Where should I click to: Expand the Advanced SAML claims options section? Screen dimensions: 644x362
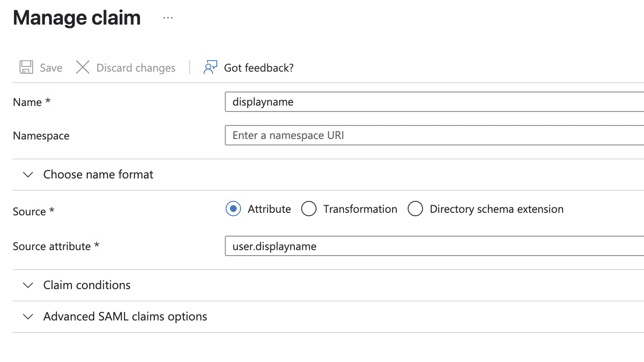pyautogui.click(x=125, y=317)
